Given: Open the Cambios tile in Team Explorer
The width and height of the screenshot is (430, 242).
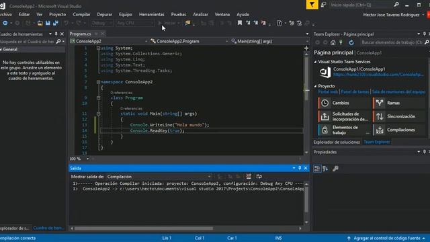Looking at the screenshot, I should 344,103.
